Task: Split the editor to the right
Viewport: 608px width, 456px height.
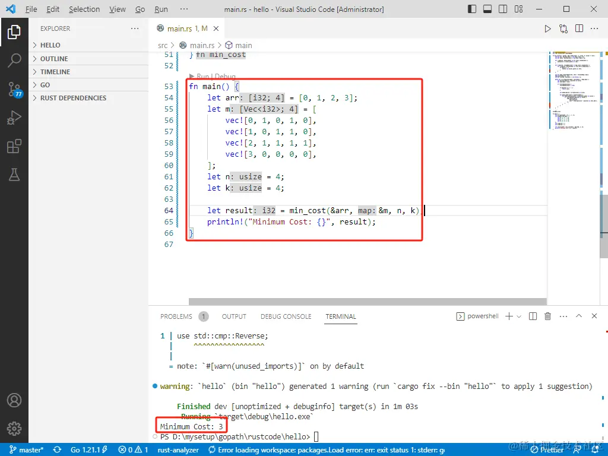Action: click(x=579, y=28)
